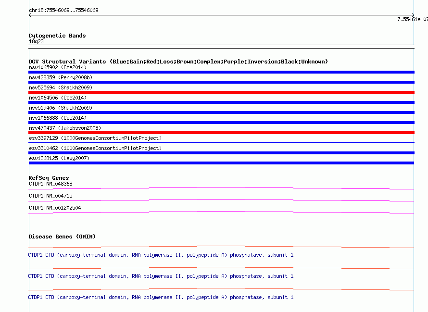This screenshot has width=428, height=312.
Task: Click the black cytogenetic band bar for 18q23
Action: click(x=221, y=47)
